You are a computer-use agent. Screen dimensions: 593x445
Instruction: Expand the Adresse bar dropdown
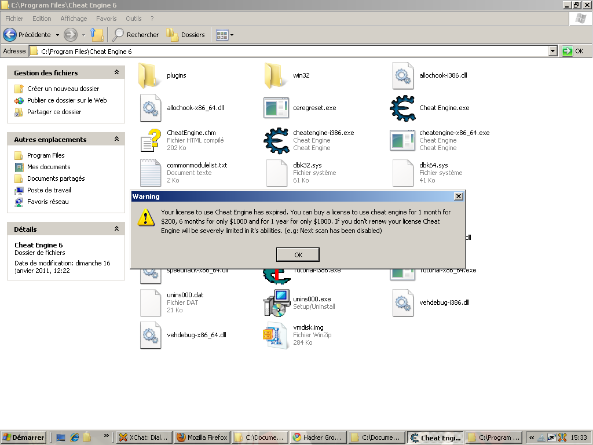click(553, 51)
